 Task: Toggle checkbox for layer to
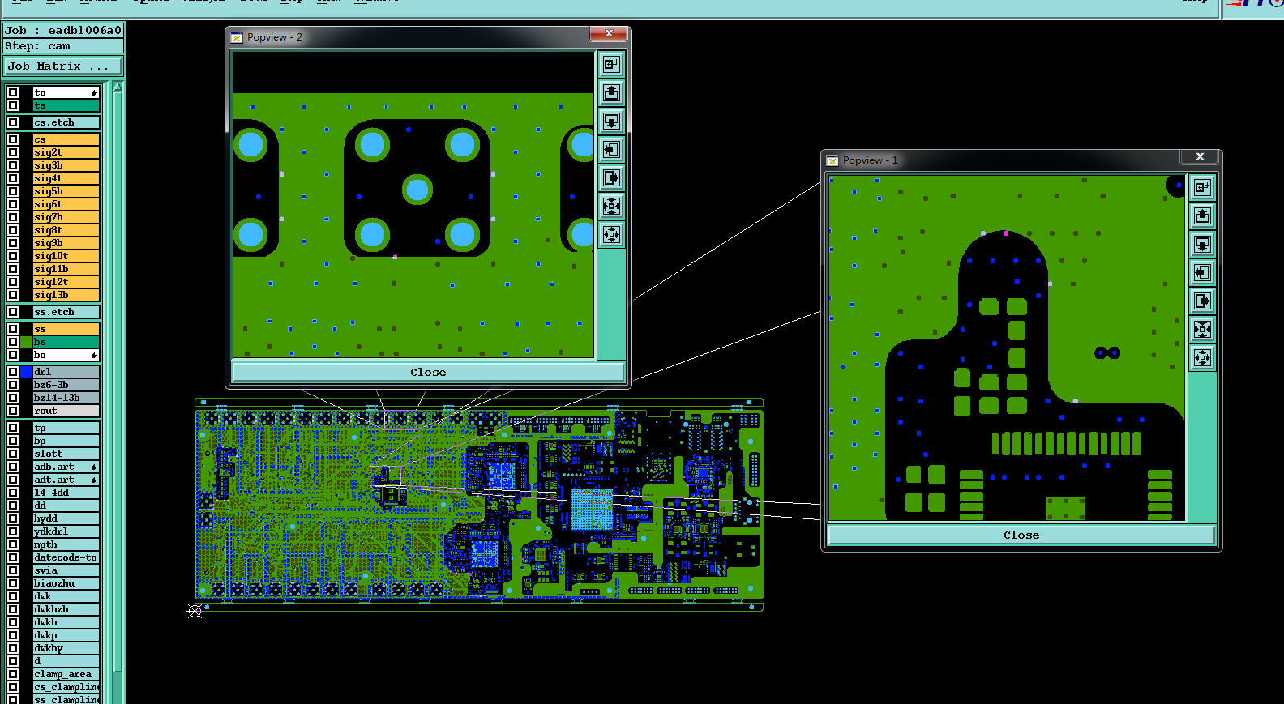(x=13, y=92)
